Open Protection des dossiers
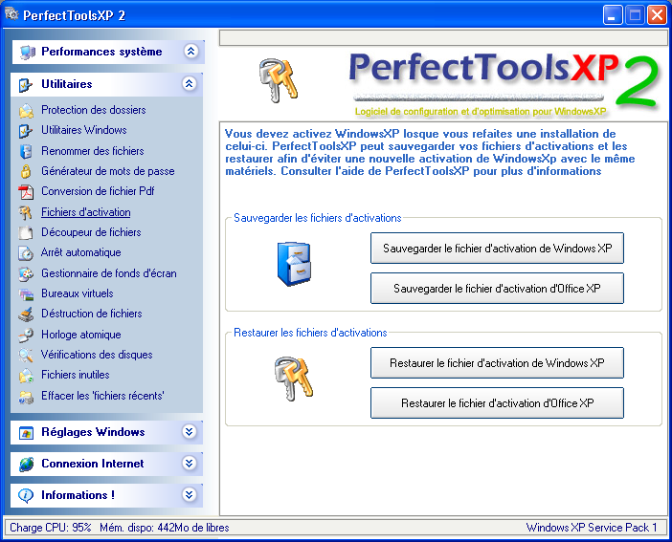 click(94, 110)
